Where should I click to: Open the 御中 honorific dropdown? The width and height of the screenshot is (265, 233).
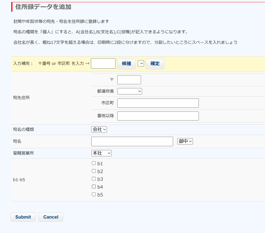(185, 141)
